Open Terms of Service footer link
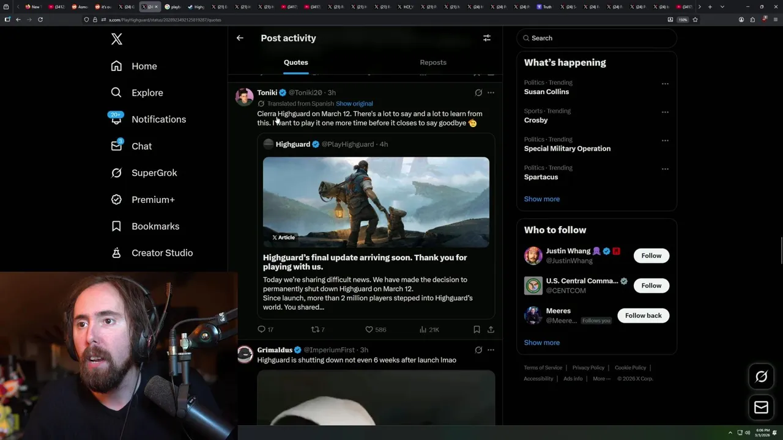783x440 pixels. coord(543,368)
